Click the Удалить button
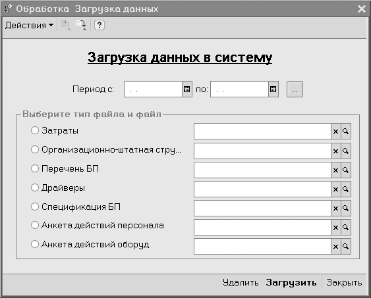371x298 pixels. [241, 282]
